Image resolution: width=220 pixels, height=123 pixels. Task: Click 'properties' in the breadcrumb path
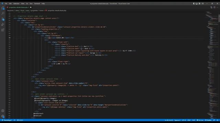coord(34,11)
